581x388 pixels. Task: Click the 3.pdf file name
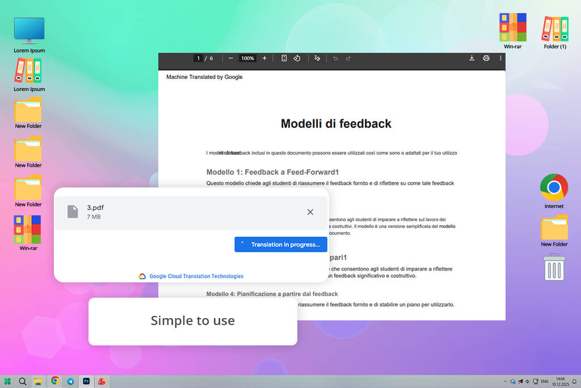click(95, 208)
